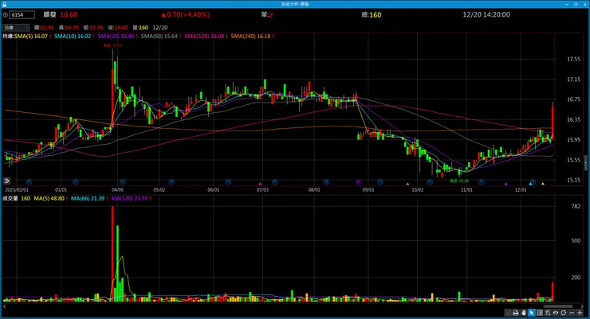Click the left arrow of the horizontal scrollbar
Screen dimensions: 590x319
pos(5,306)
